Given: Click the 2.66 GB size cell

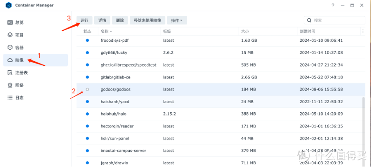Looking at the screenshot, I should [x=249, y=77].
